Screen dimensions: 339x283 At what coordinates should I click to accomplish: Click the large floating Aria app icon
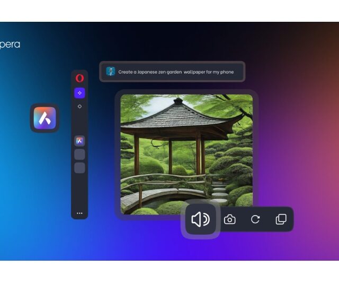[x=44, y=118]
